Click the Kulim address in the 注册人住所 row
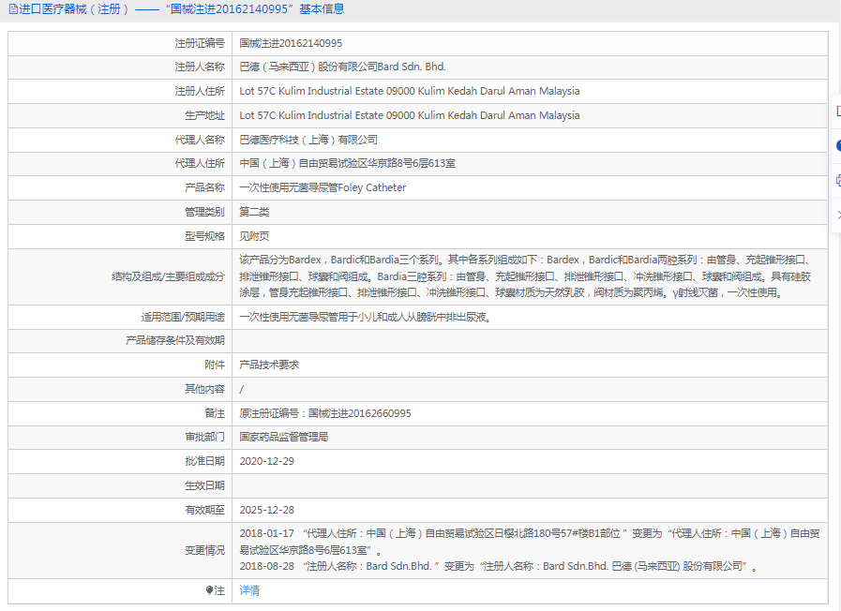This screenshot has width=841, height=611. 409,91
